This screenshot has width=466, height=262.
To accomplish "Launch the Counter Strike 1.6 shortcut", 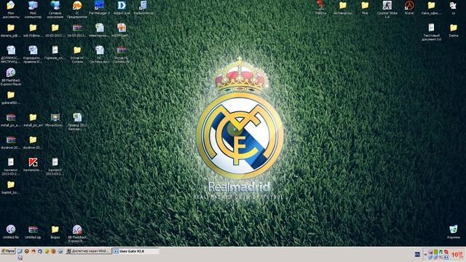I will [387, 6].
